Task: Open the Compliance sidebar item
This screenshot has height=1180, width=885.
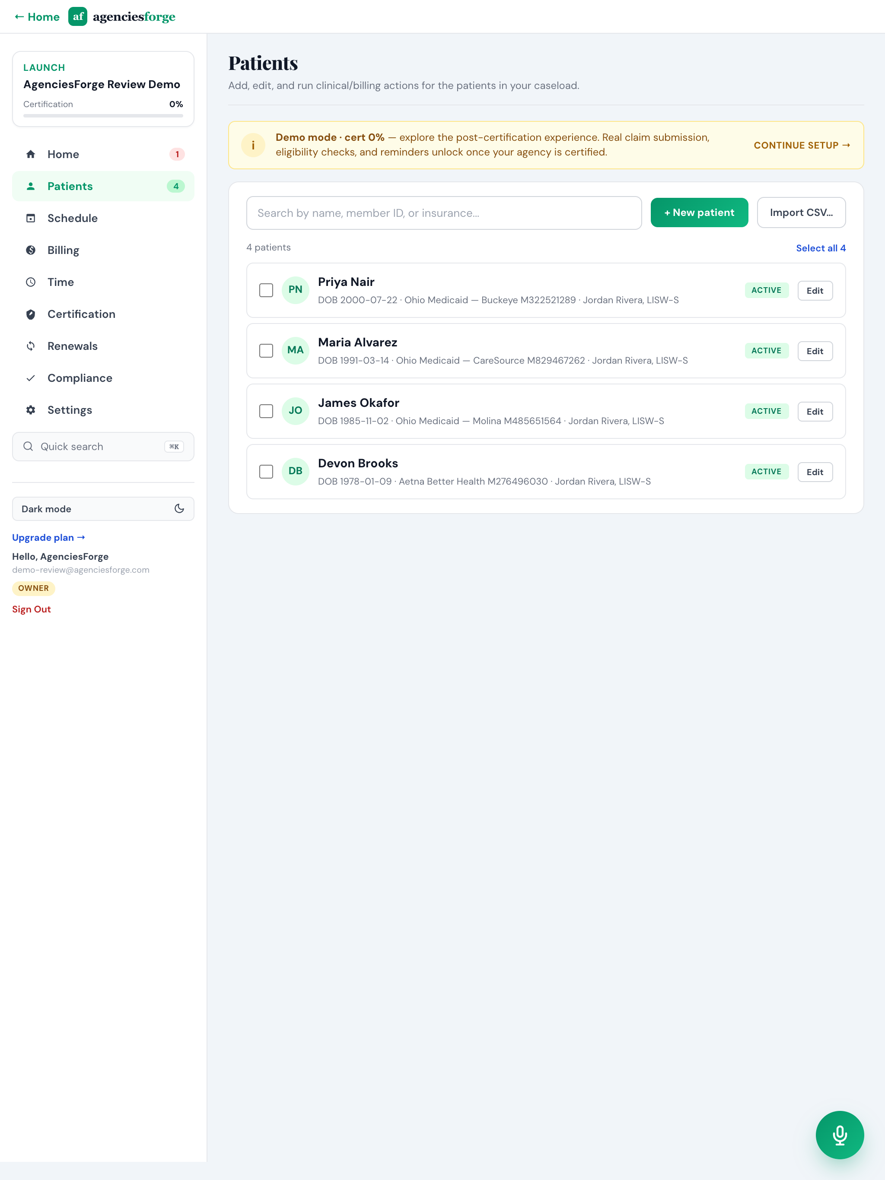Action: pyautogui.click(x=103, y=378)
